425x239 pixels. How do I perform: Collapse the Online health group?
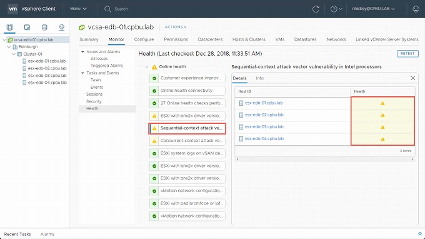[x=147, y=67]
